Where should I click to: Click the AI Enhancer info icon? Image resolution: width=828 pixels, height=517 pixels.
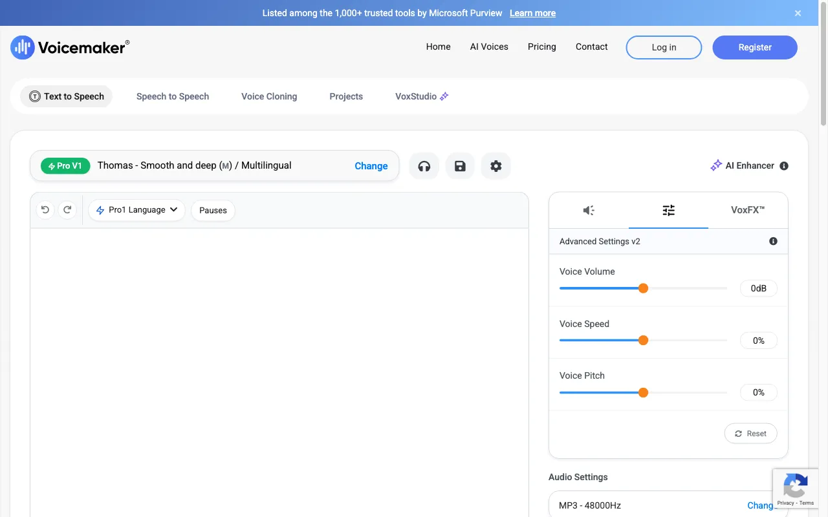click(784, 166)
